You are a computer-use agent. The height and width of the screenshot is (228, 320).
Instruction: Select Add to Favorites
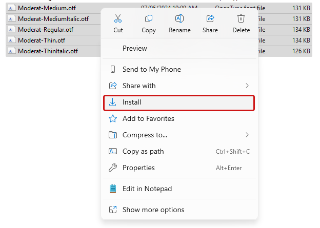[x=179, y=118]
